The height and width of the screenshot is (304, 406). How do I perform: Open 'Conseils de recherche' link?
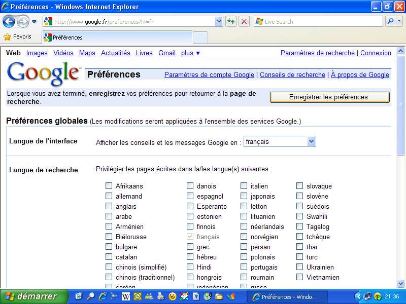tap(292, 74)
